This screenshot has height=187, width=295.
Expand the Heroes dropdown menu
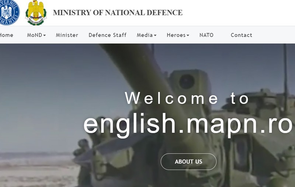coord(178,35)
